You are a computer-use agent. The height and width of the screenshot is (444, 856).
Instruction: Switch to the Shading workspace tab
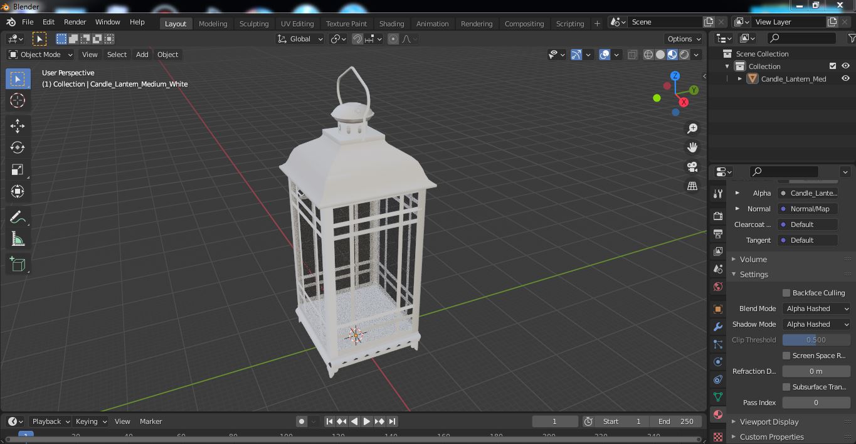click(391, 23)
